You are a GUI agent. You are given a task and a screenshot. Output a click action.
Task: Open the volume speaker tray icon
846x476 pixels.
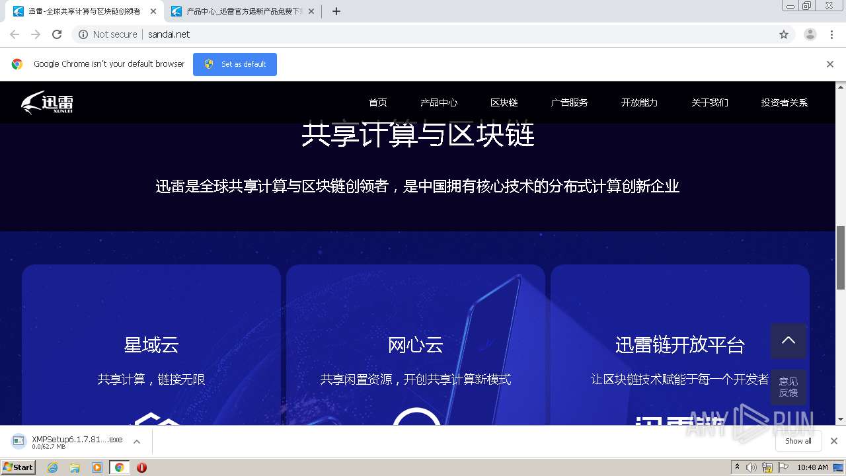[751, 467]
